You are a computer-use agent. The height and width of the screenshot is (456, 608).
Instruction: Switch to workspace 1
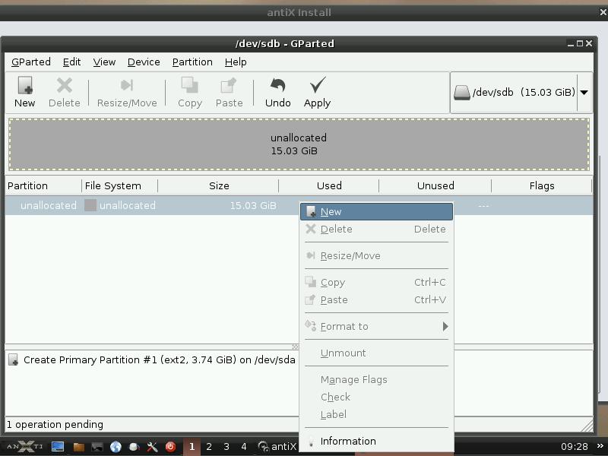(x=192, y=447)
